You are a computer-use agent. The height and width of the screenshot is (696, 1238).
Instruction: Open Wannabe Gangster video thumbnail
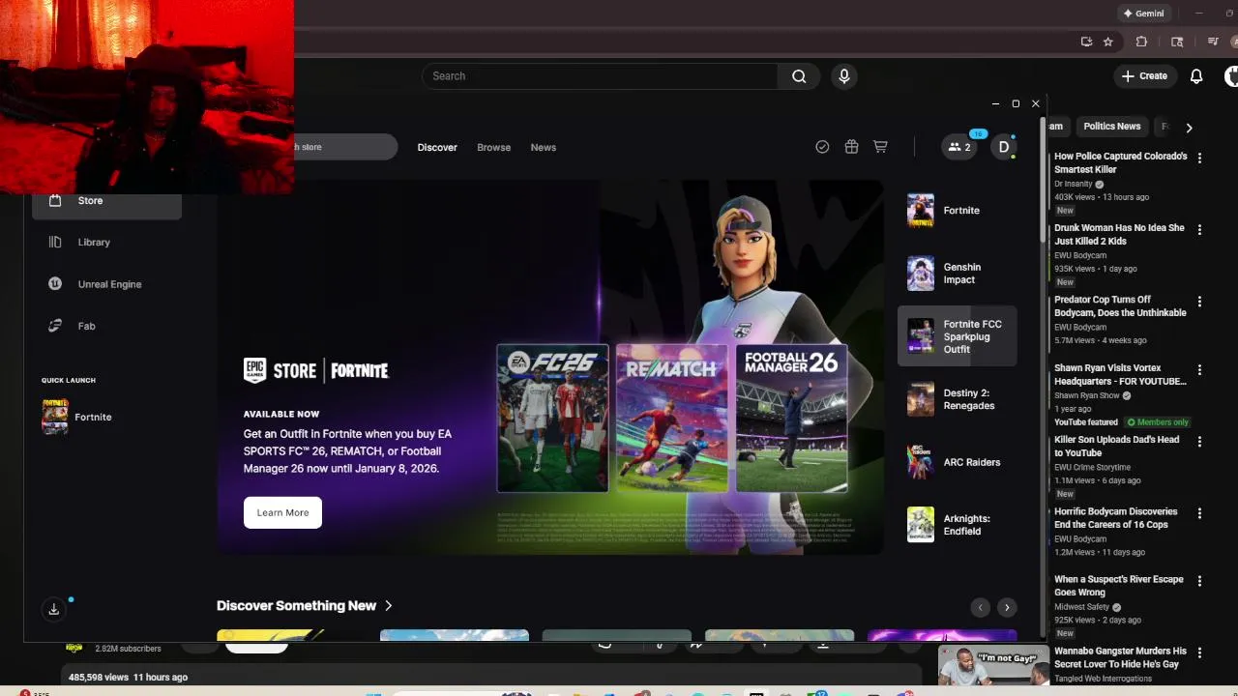992,666
